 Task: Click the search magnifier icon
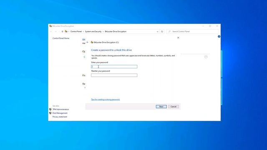pyautogui.click(x=169, y=32)
